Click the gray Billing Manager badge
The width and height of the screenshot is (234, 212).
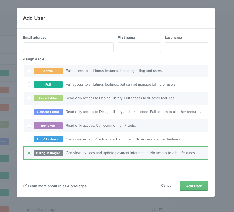48,153
